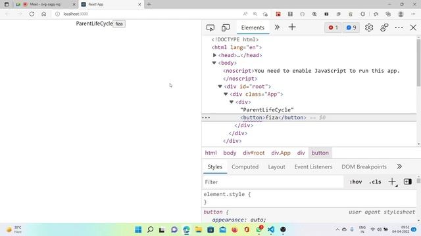The height and width of the screenshot is (236, 421).
Task: Switch to the Meet browser tab
Action: click(45, 5)
